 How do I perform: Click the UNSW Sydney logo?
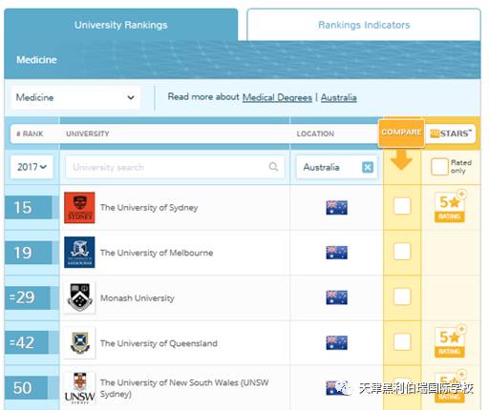coord(79,388)
